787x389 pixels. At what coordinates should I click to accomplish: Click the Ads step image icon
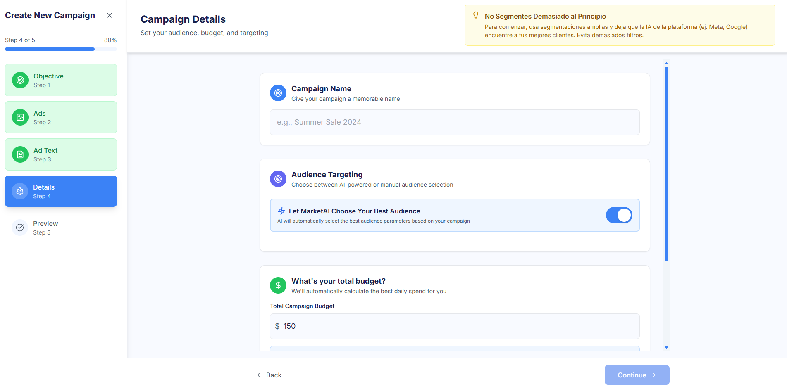[x=20, y=117]
